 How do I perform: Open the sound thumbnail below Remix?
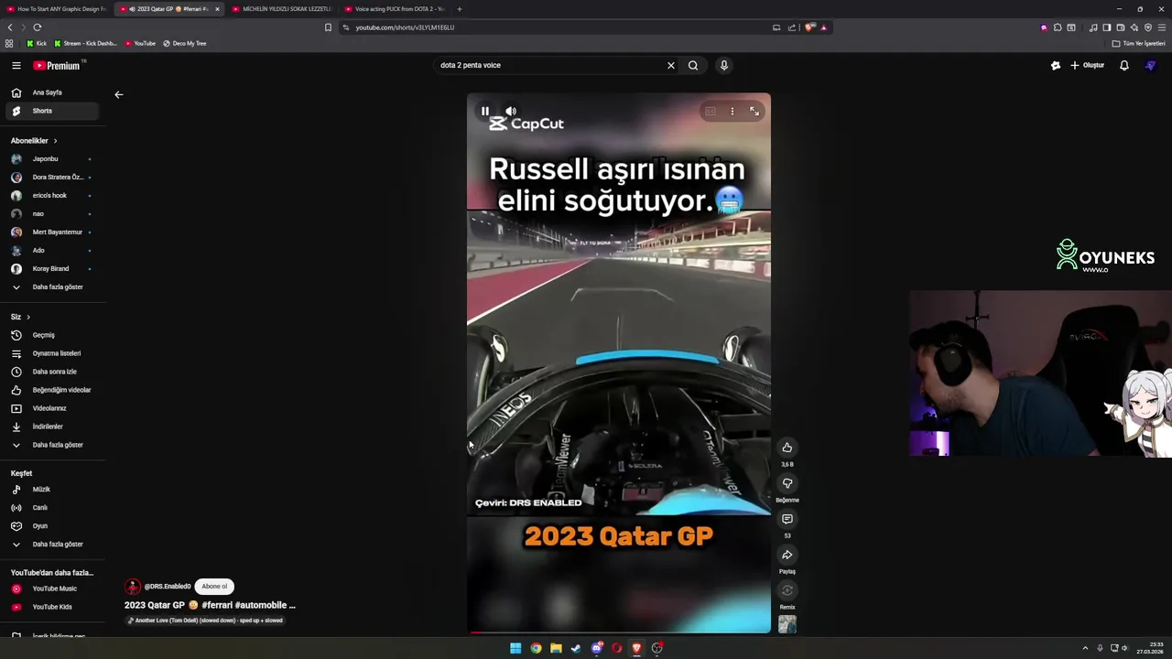[x=787, y=624]
